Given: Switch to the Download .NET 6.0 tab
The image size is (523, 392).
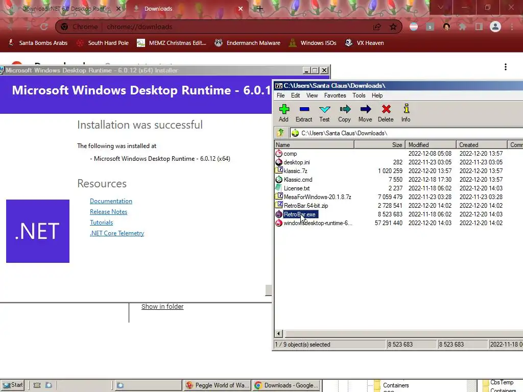Looking at the screenshot, I should click(66, 9).
